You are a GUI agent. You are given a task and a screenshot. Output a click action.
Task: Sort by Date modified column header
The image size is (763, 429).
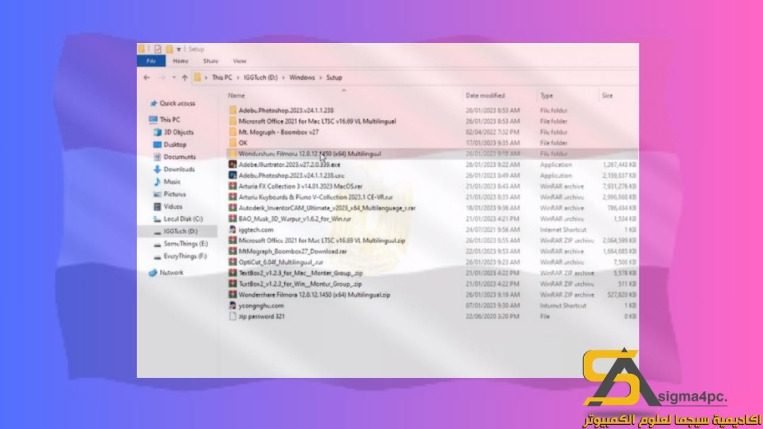point(485,95)
